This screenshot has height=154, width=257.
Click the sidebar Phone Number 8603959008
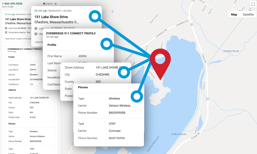(35, 141)
